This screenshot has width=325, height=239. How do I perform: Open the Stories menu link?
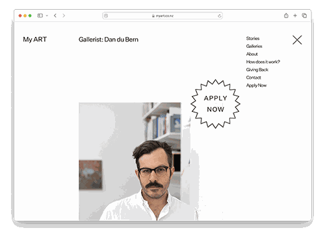click(x=253, y=38)
